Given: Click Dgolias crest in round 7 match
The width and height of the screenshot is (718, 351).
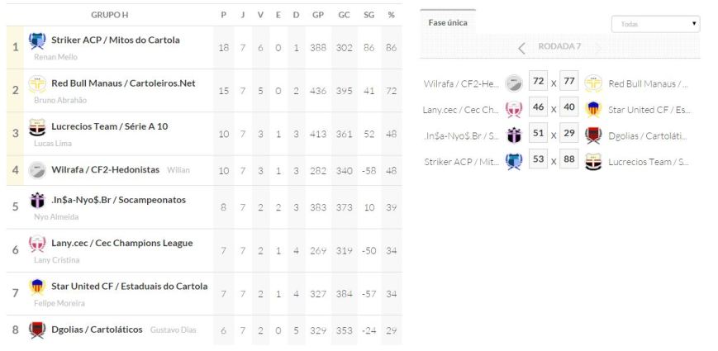Looking at the screenshot, I should pos(592,135).
